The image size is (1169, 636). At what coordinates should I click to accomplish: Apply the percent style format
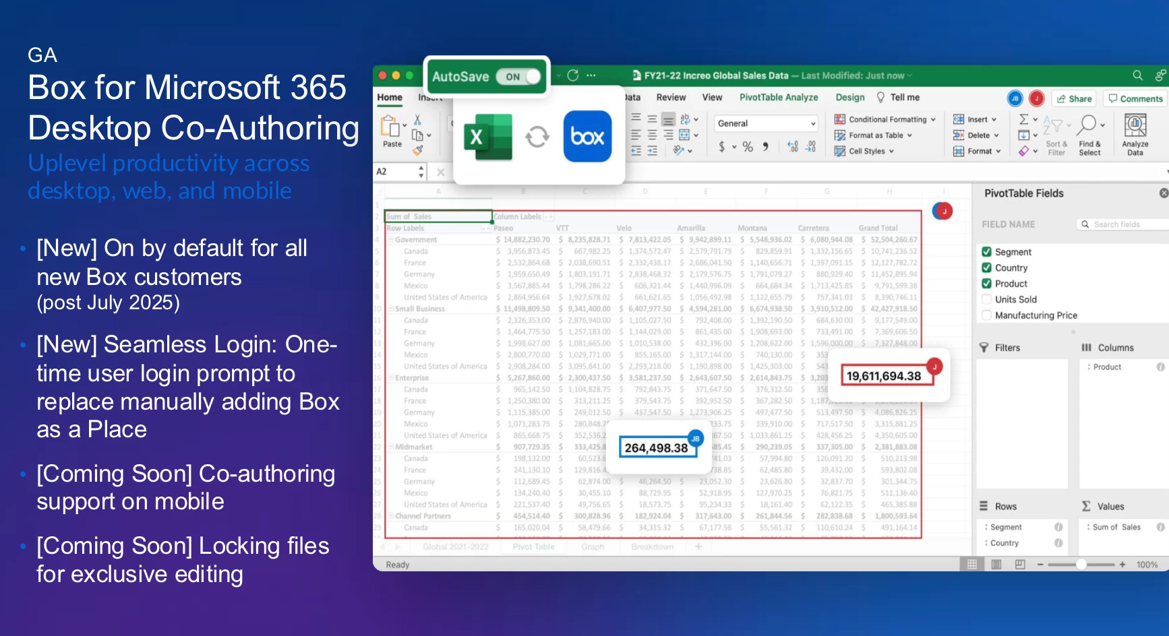point(748,146)
